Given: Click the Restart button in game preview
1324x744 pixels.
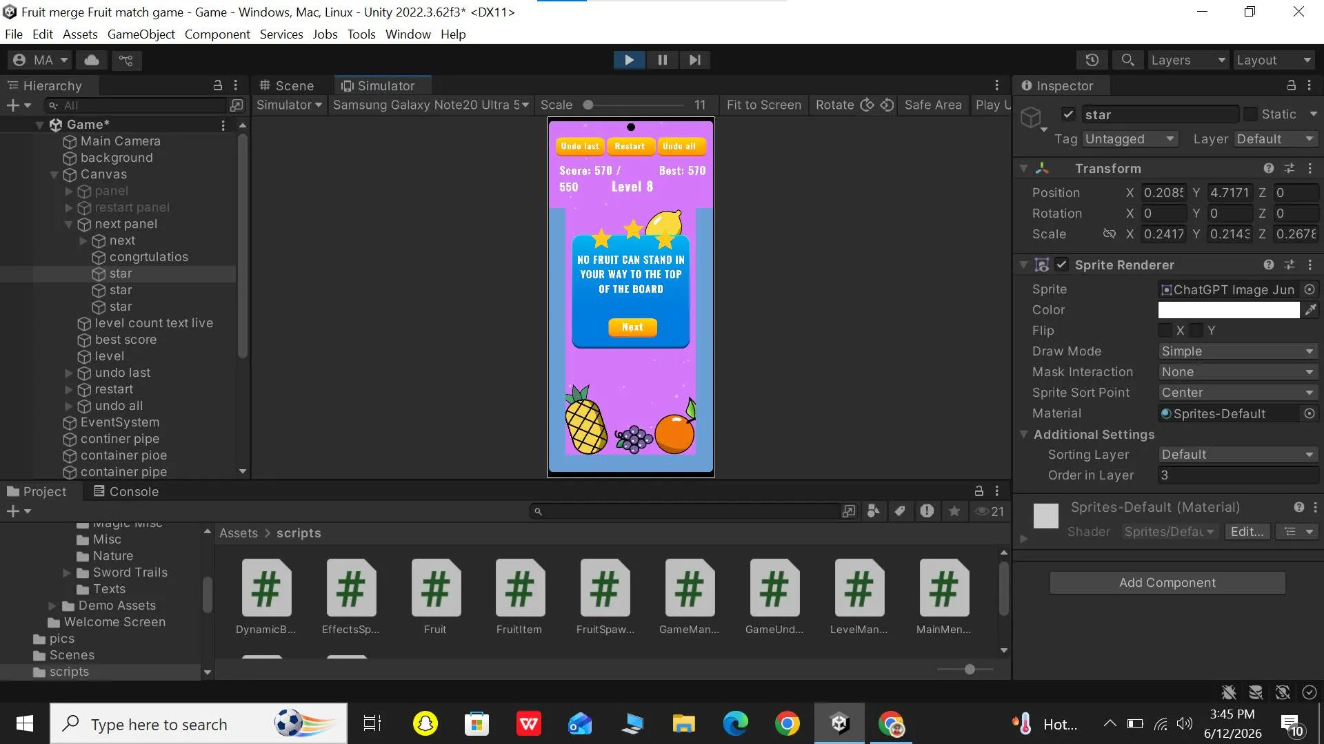Looking at the screenshot, I should pos(630,146).
